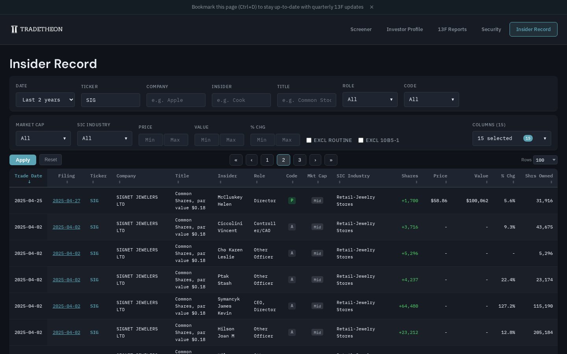The height and width of the screenshot is (354, 567).
Task: Open the Insider Record nav item
Action: click(534, 29)
